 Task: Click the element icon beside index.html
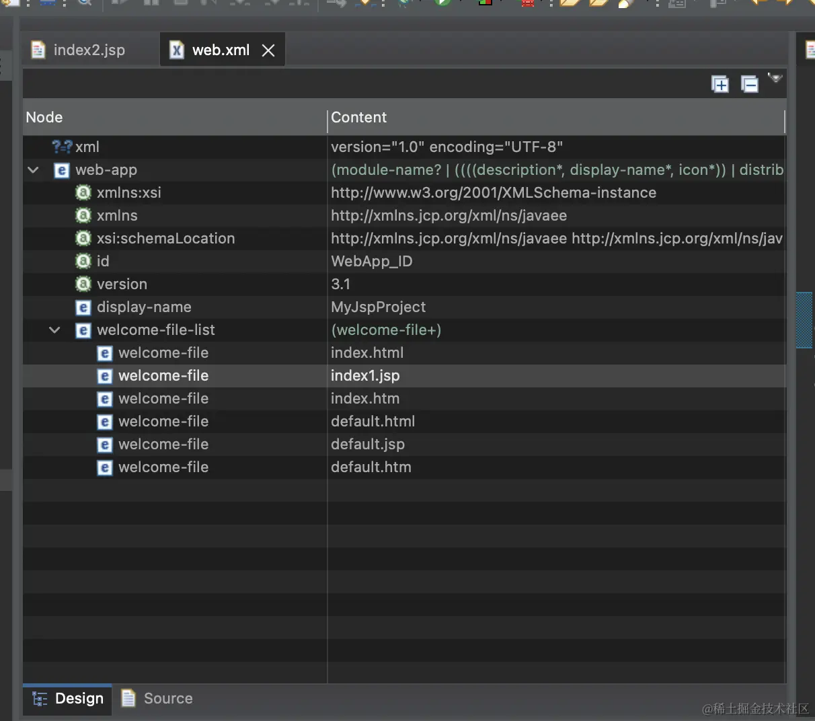point(105,353)
